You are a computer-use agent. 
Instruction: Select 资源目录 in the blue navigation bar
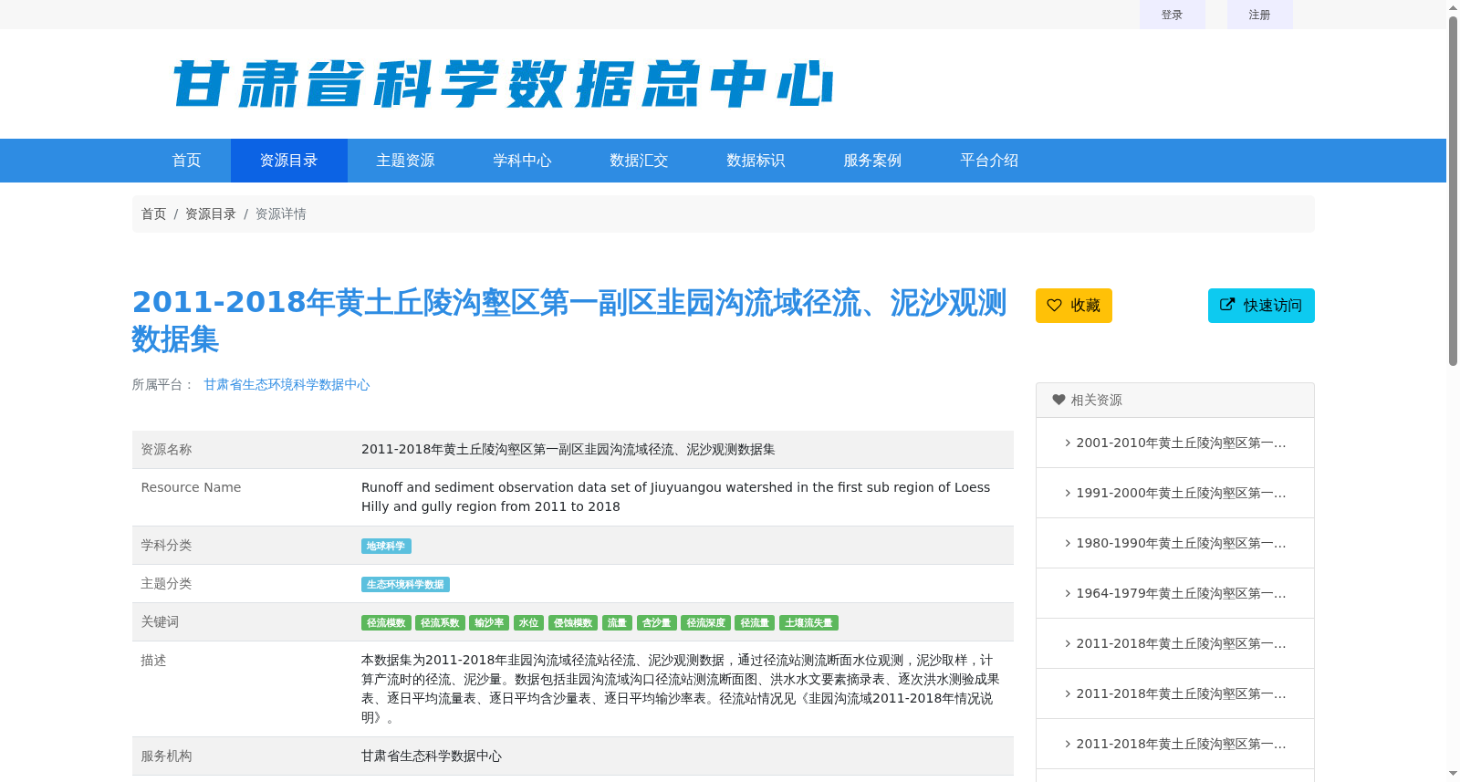pos(289,161)
